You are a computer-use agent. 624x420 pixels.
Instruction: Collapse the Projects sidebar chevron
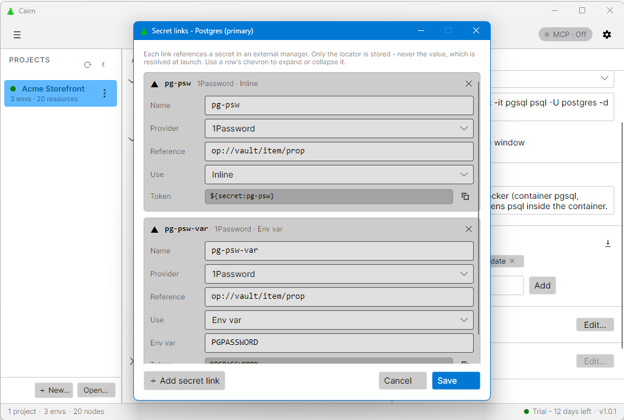(x=104, y=64)
